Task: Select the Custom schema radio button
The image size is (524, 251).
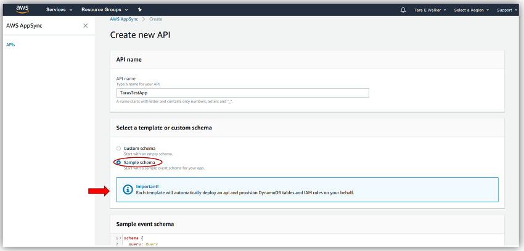Action: point(119,148)
